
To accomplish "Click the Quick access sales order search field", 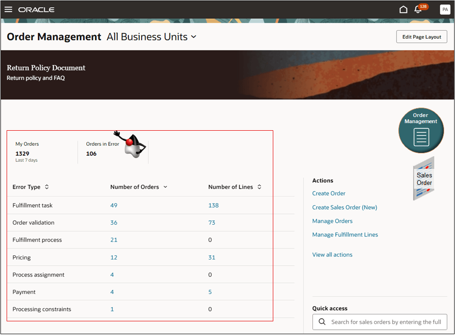I will [382, 322].
